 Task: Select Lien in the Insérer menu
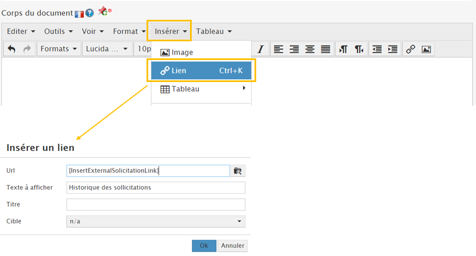tap(201, 71)
